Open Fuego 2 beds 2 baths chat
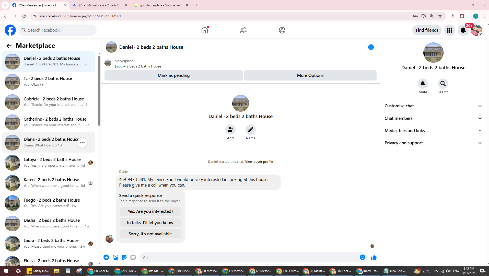The width and height of the screenshot is (489, 276). click(49, 203)
